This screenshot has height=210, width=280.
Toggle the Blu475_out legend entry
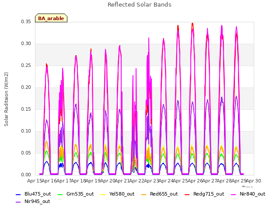click(x=33, y=194)
